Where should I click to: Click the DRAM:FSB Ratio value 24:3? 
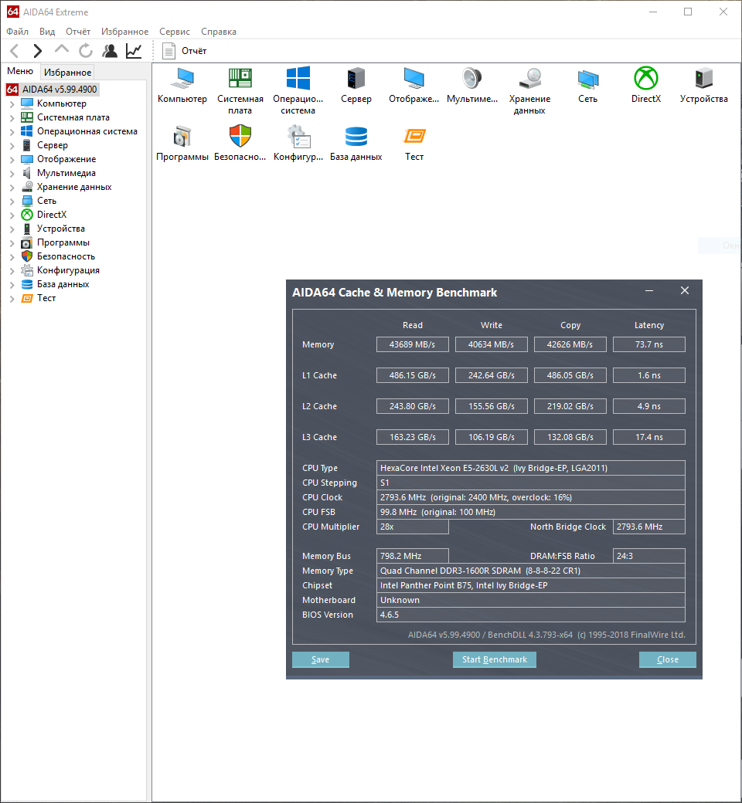click(x=649, y=556)
